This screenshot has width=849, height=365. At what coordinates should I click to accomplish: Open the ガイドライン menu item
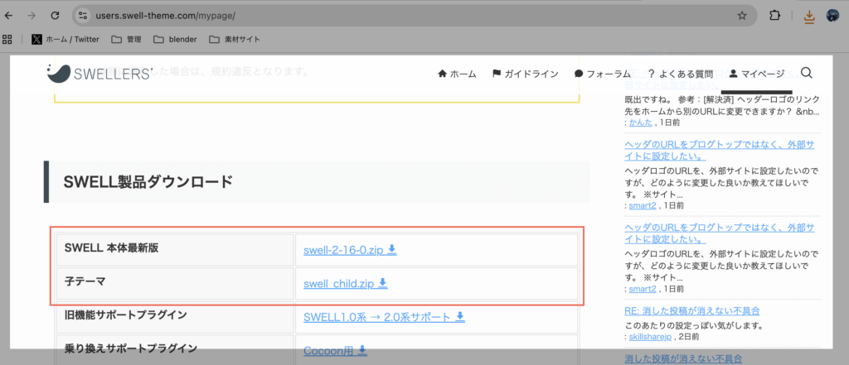tap(525, 74)
